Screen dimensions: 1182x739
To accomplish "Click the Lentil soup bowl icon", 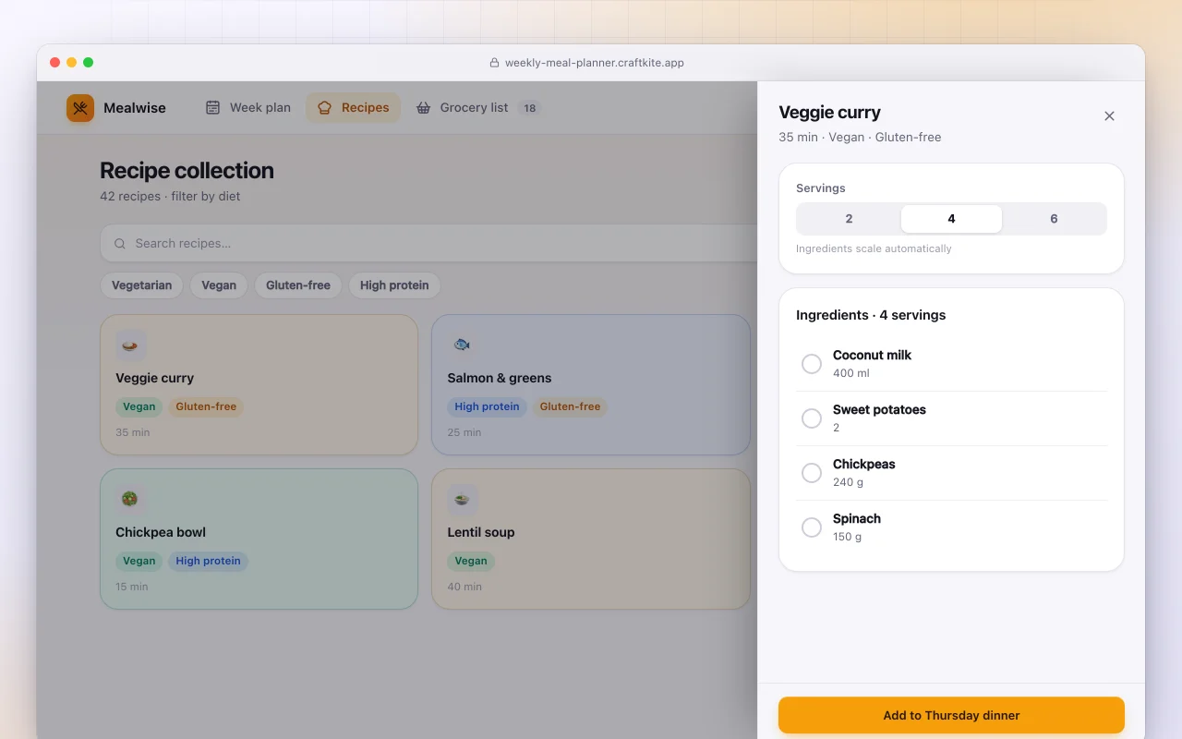I will click(x=463, y=500).
